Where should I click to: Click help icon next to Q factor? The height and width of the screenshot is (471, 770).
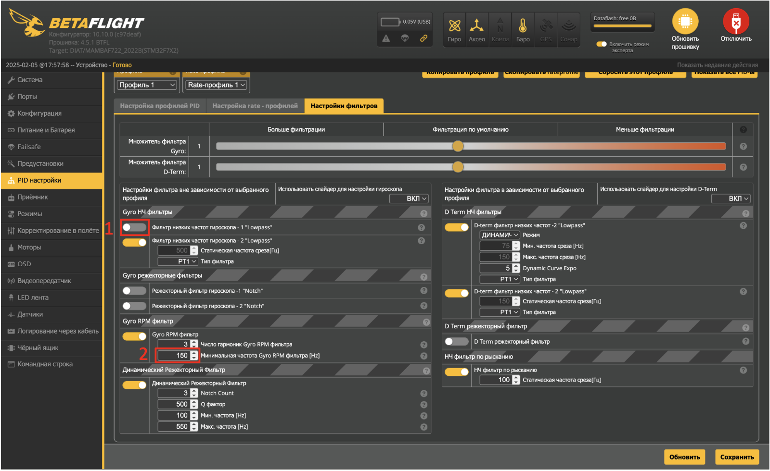pos(423,405)
